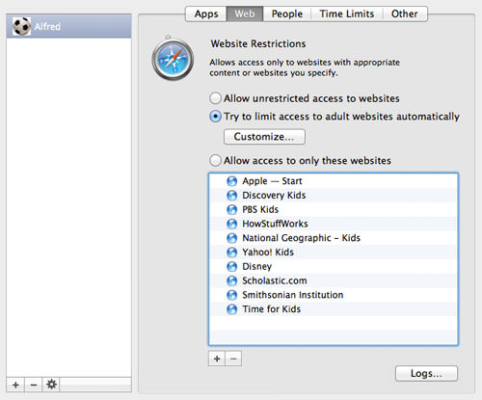Image resolution: width=482 pixels, height=400 pixels.
Task: Remove website with the minus button
Action: coord(233,359)
